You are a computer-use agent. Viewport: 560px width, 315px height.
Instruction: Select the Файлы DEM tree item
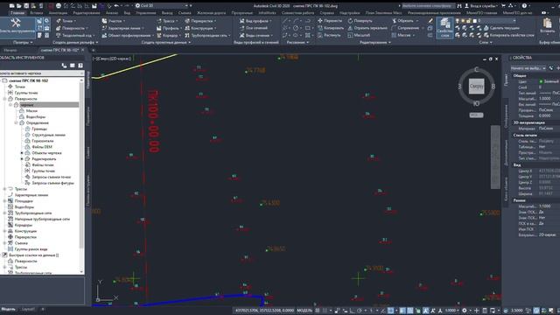click(x=42, y=147)
